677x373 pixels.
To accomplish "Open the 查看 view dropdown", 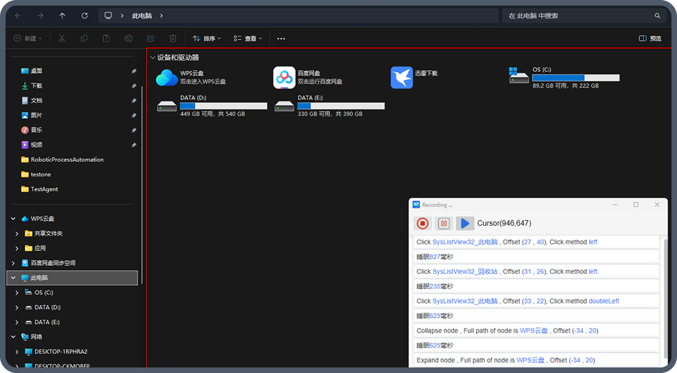I will coord(248,38).
